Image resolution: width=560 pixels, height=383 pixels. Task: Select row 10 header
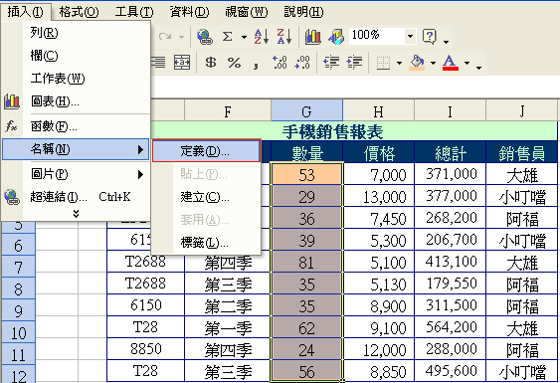click(x=18, y=332)
